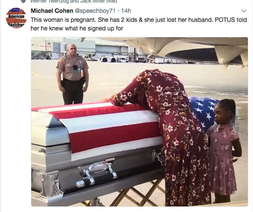
Task: Open the tweet via 14h timestamp
Action: (x=126, y=11)
